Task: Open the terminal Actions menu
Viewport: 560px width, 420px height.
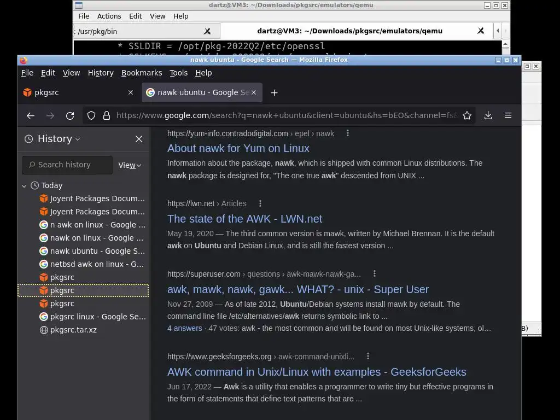Action: click(x=109, y=16)
